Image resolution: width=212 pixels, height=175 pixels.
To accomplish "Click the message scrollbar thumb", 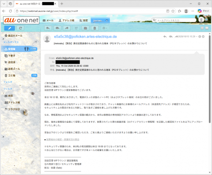I will (210, 79).
